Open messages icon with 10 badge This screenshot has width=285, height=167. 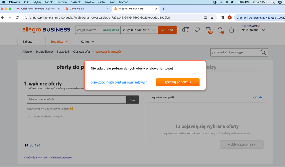click(209, 30)
